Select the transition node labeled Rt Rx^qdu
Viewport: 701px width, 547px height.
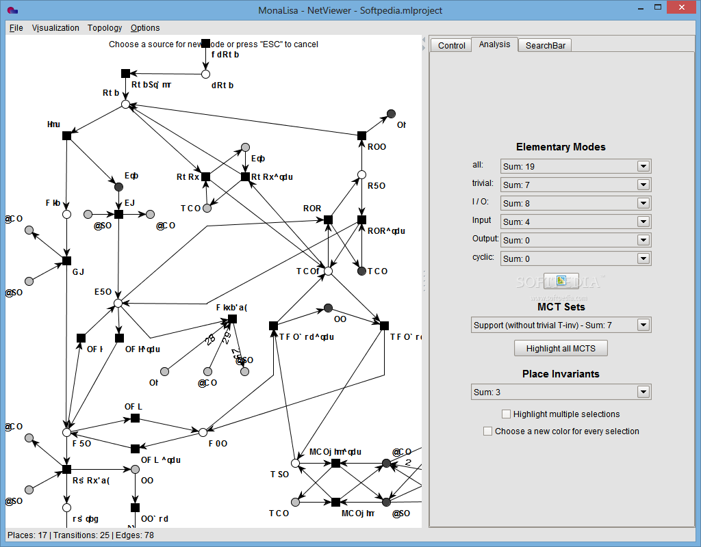click(246, 177)
